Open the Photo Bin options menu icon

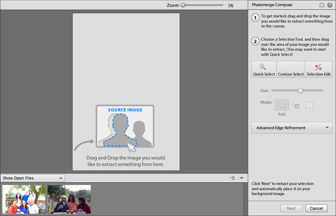tap(232, 178)
